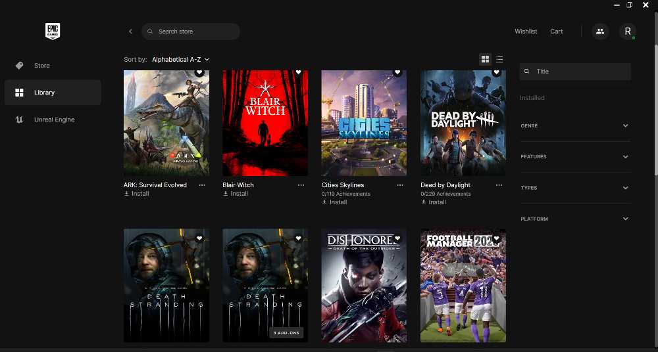The height and width of the screenshot is (352, 658).
Task: Open the Blair Witch cover art
Action: pos(265,123)
